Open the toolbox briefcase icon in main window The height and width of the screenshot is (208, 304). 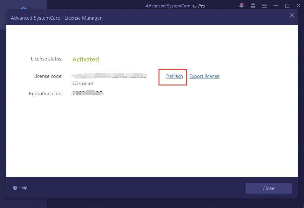pos(253,6)
